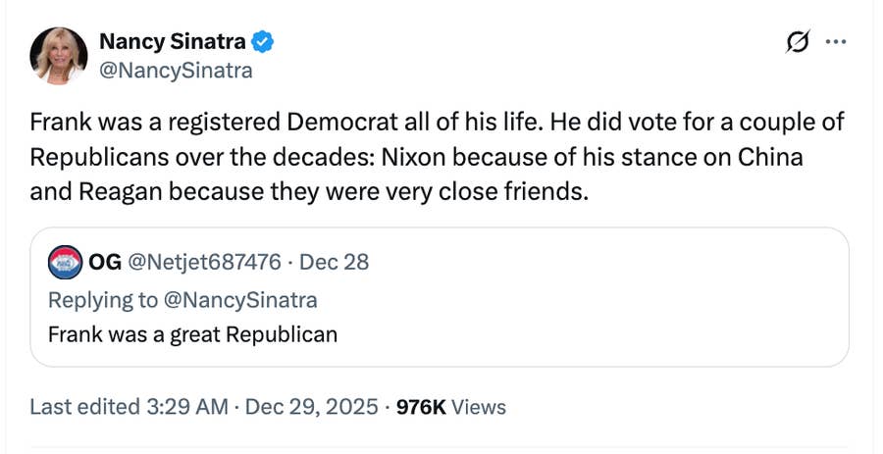Click the Last edited label
The image size is (883, 454).
[86, 406]
